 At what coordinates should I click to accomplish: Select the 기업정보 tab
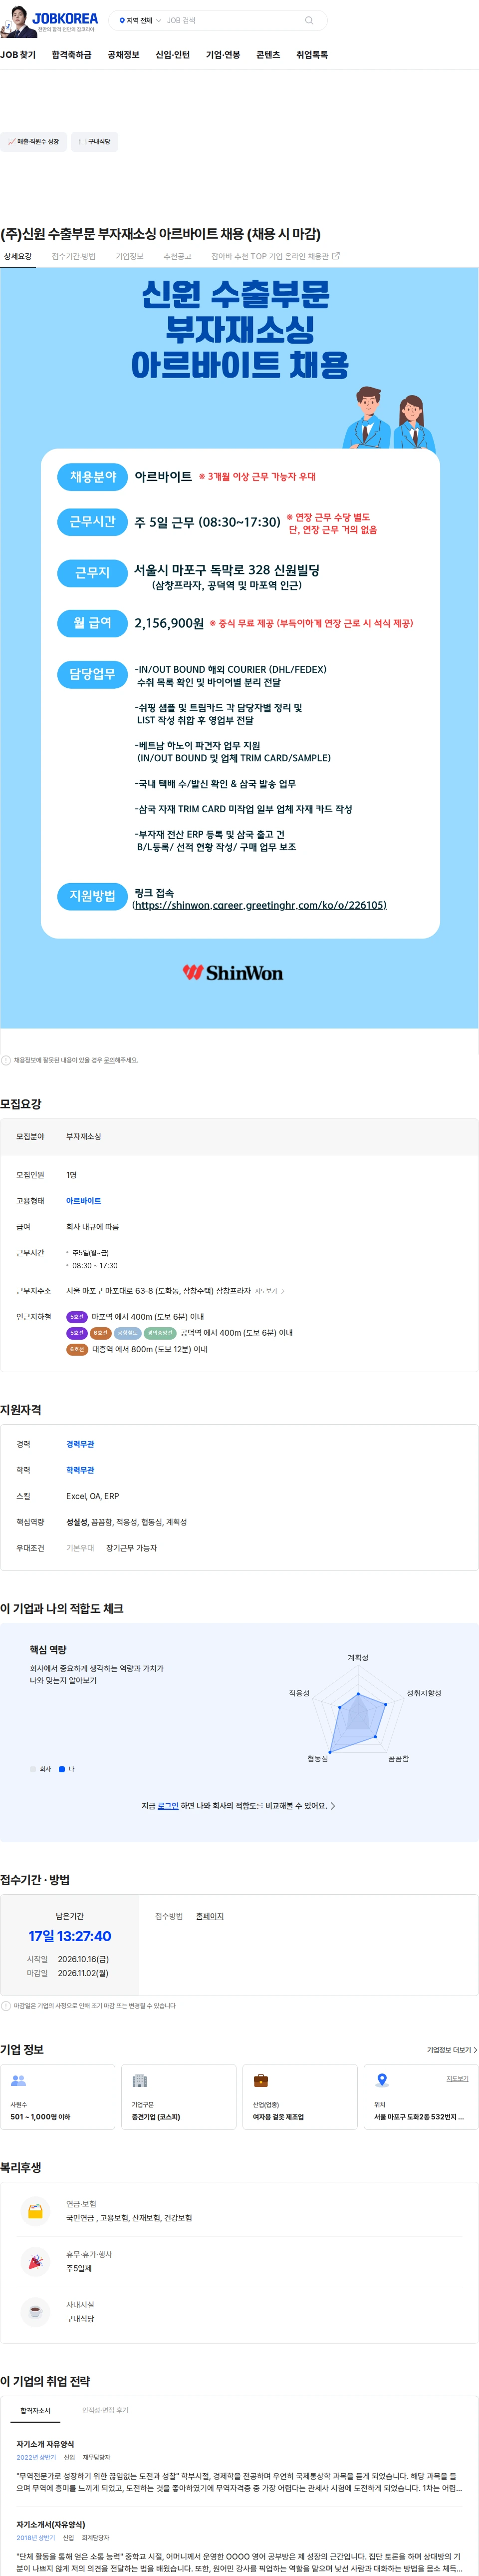coord(130,257)
